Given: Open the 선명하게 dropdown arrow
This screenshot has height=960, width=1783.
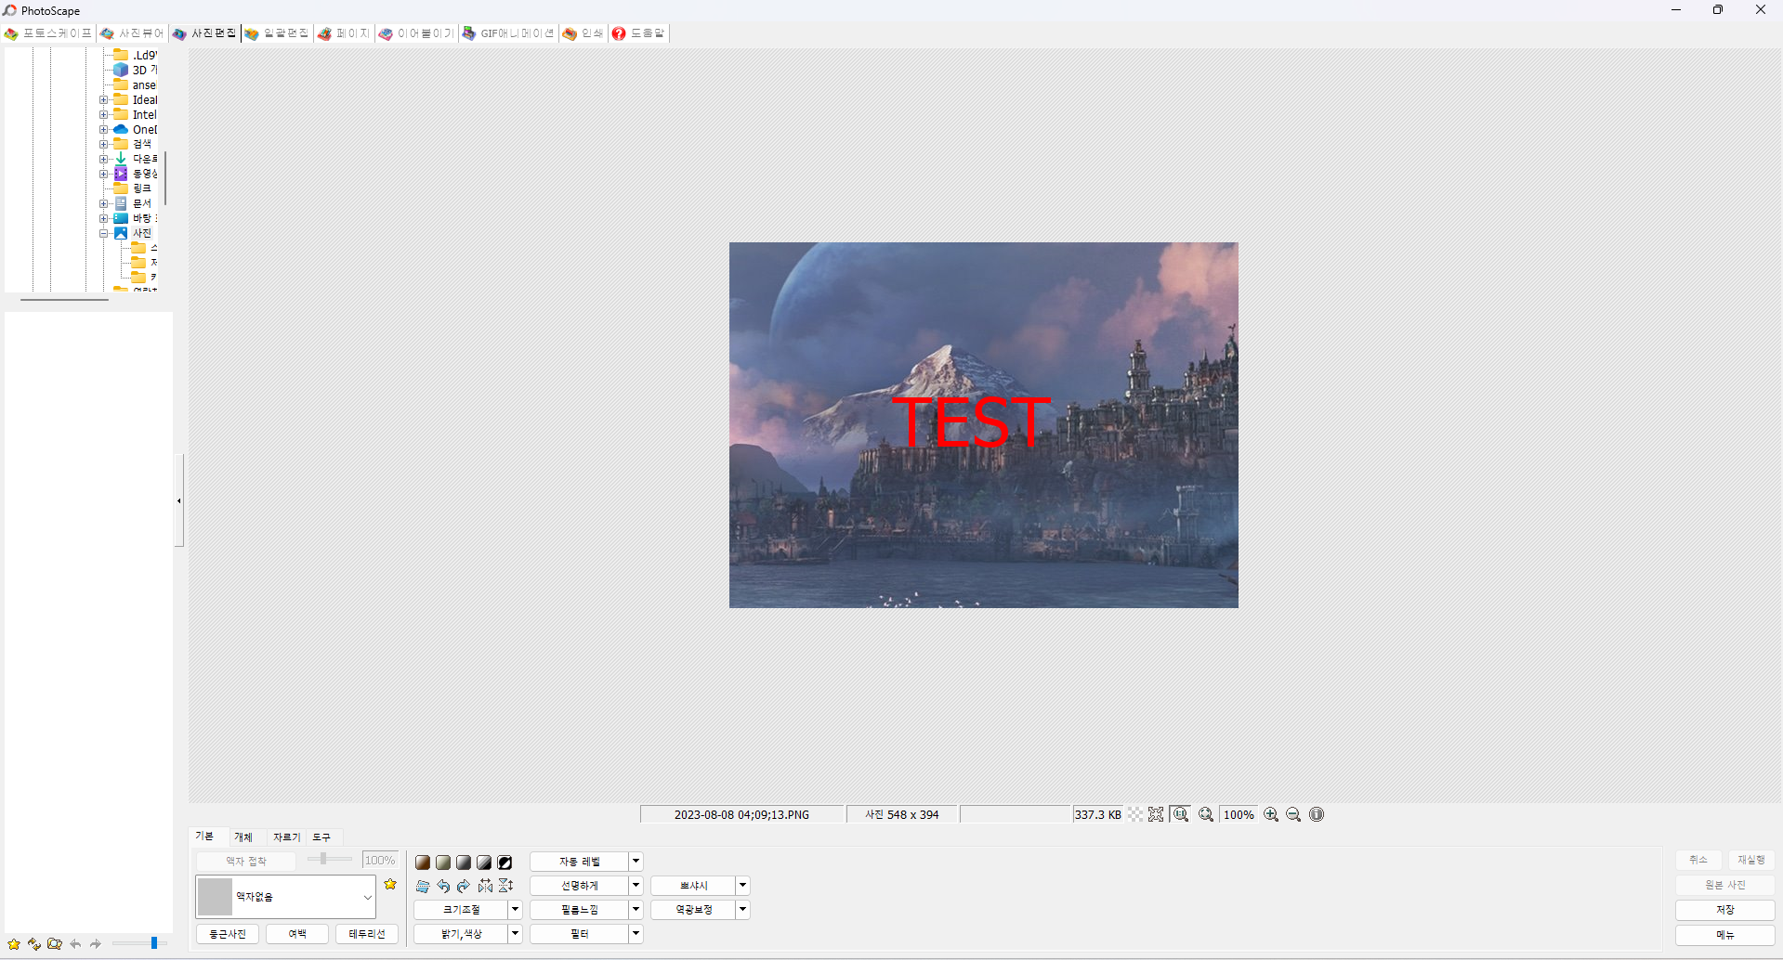Looking at the screenshot, I should (x=636, y=886).
